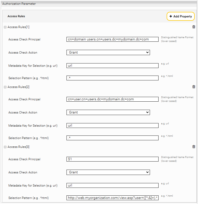Open Access Check Action dropdown in rule 3

108,172
